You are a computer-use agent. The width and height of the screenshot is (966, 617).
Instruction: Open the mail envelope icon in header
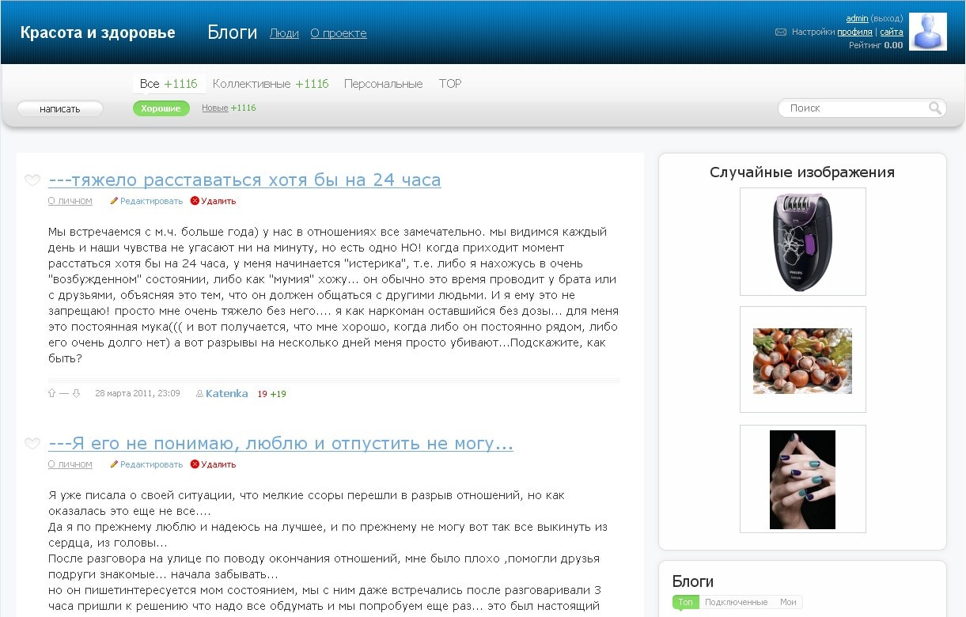781,32
